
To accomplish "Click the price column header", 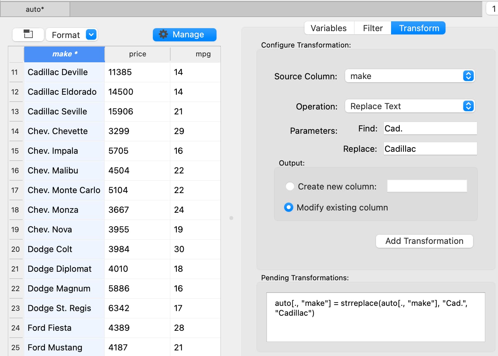I will pyautogui.click(x=137, y=54).
